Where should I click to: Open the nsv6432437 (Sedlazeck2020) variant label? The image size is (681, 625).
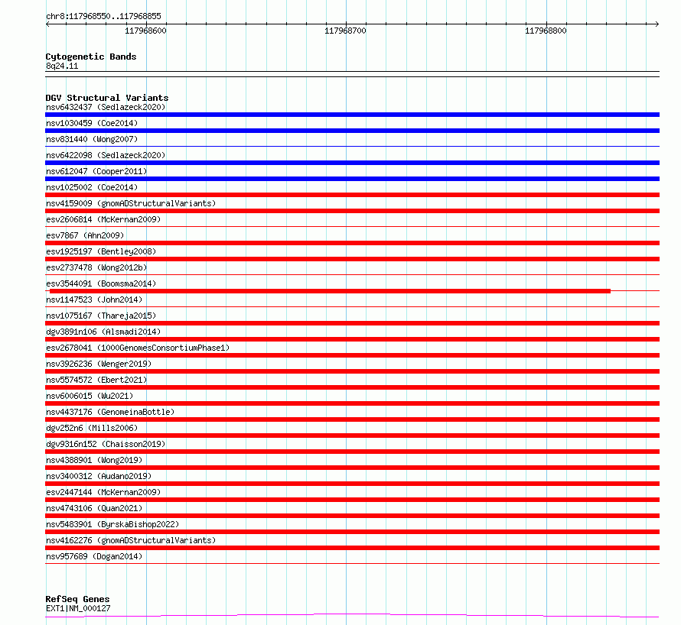click(x=106, y=107)
